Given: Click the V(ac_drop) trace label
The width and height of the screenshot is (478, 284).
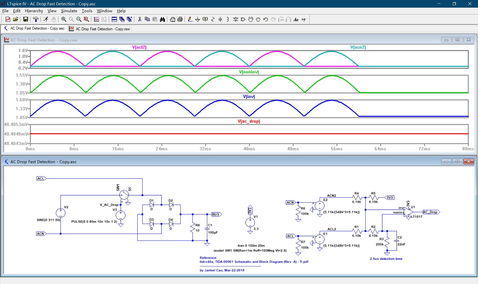Looking at the screenshot, I should [249, 121].
